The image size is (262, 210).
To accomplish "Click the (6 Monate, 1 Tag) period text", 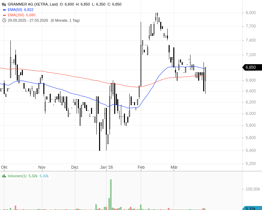I will (x=65, y=20).
